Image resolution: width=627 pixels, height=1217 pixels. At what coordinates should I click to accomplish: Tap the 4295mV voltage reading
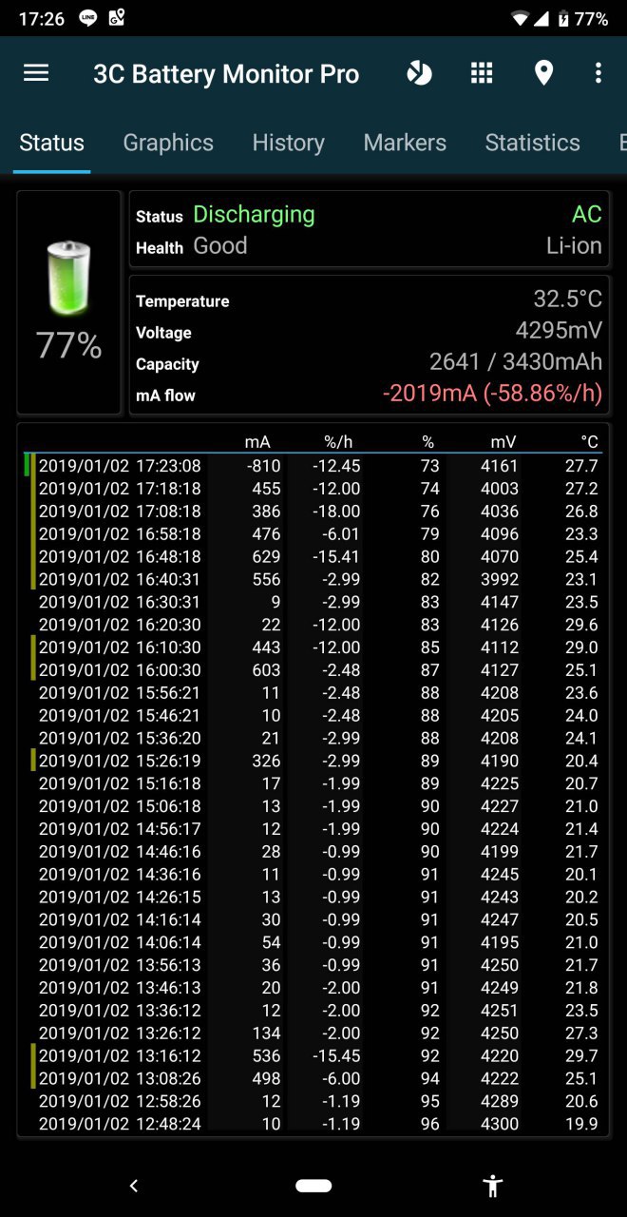559,330
